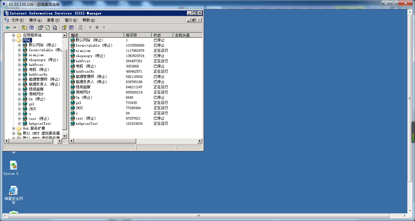Image resolution: width=415 pixels, height=221 pixels.
Task: Click the action pane toggle toolbar icon
Action: (x=71, y=28)
